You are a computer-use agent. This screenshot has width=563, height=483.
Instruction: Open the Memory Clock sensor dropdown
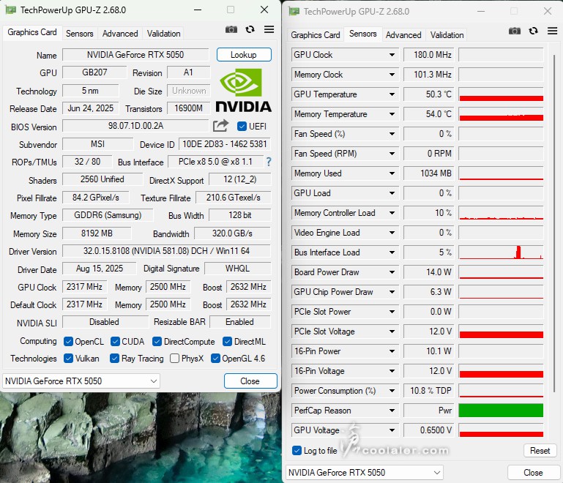[x=392, y=75]
